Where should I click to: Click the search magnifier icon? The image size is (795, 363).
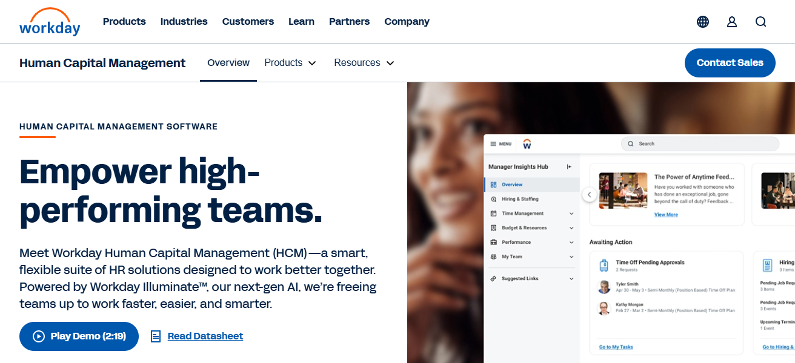click(x=761, y=22)
